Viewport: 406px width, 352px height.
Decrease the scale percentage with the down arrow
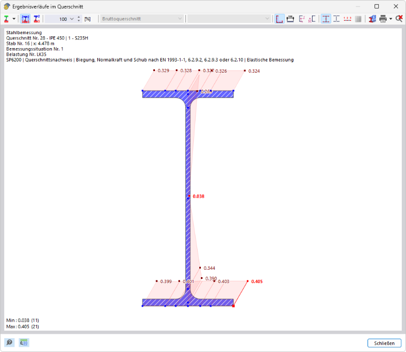(79, 21)
